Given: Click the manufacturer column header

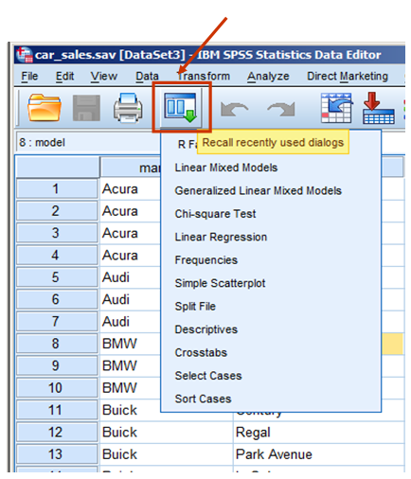Looking at the screenshot, I should [130, 168].
